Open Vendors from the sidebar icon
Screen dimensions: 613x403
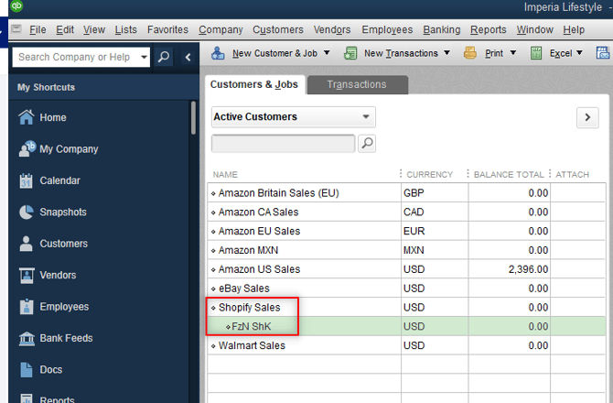point(26,275)
